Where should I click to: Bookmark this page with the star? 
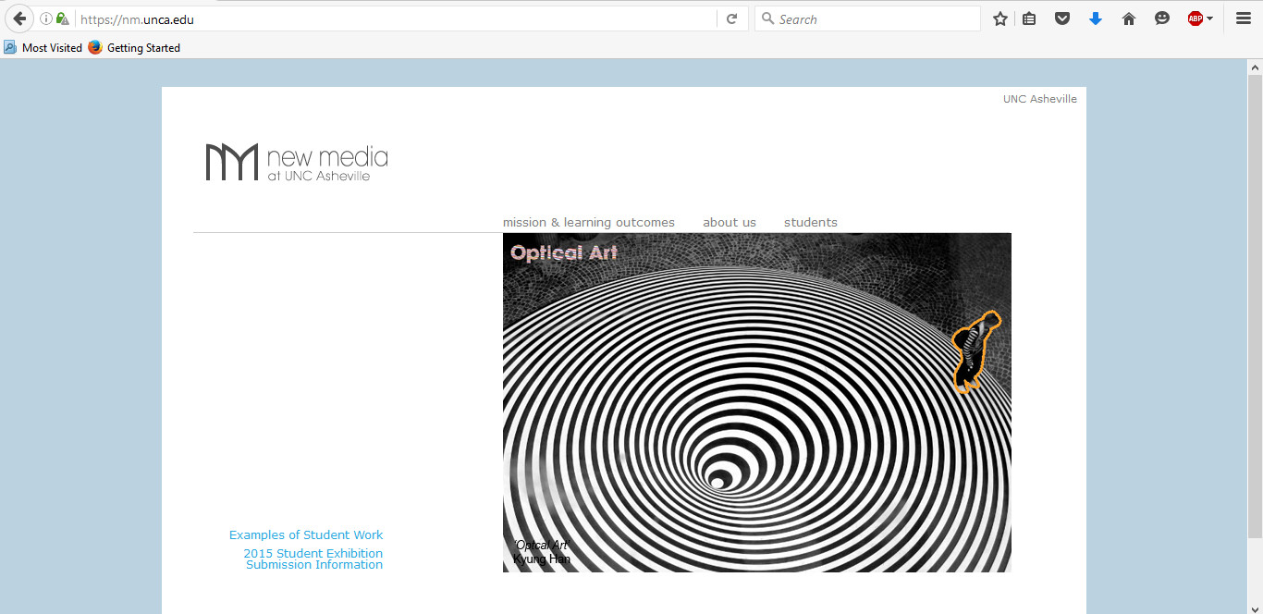pos(999,18)
